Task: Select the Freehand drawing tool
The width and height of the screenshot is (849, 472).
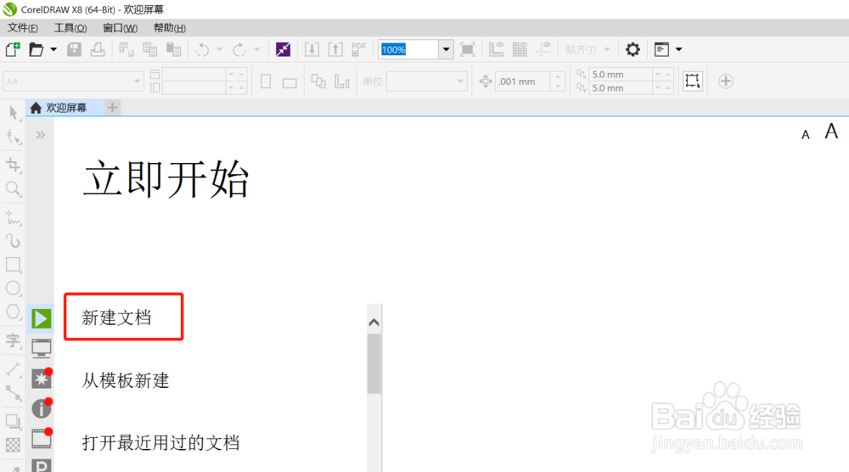Action: click(x=14, y=218)
